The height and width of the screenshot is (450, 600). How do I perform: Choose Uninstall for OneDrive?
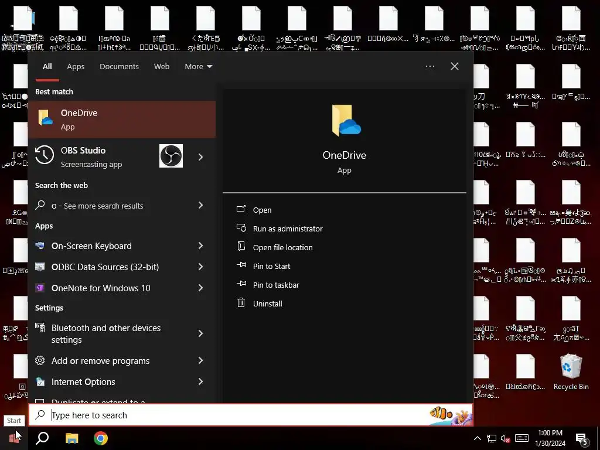[x=267, y=304]
